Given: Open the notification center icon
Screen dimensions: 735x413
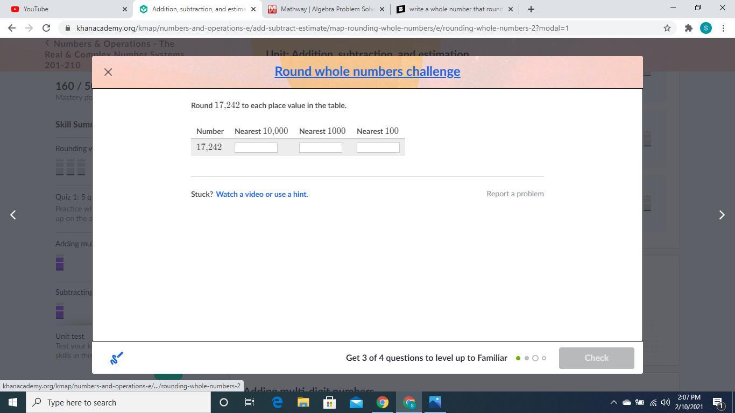Looking at the screenshot, I should [x=718, y=402].
